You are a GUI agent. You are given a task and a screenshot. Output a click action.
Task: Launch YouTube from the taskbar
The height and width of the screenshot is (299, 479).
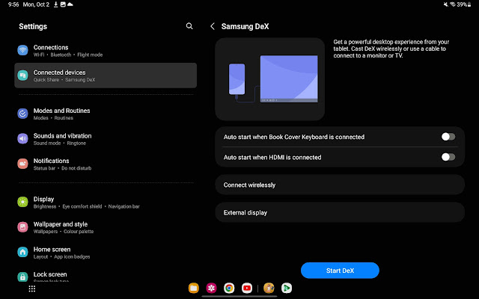pos(247,288)
